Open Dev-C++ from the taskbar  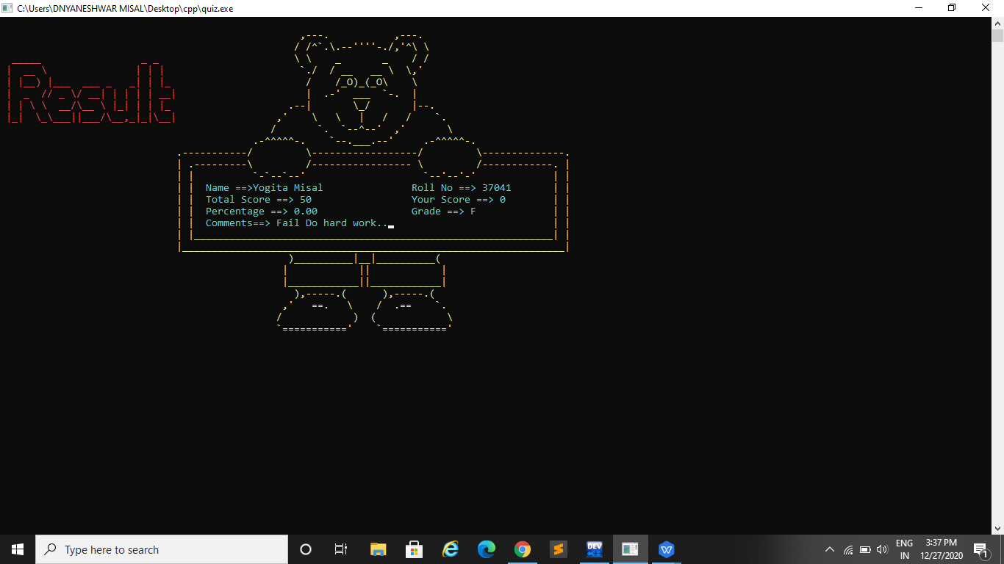point(593,549)
